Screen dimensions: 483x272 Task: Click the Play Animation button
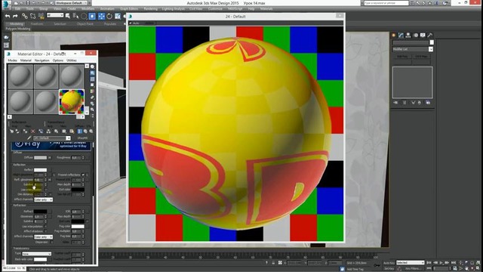(x=441, y=263)
